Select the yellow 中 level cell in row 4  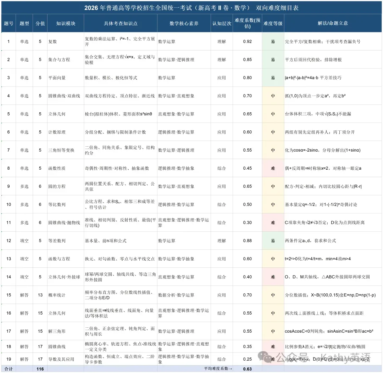pos(273,96)
